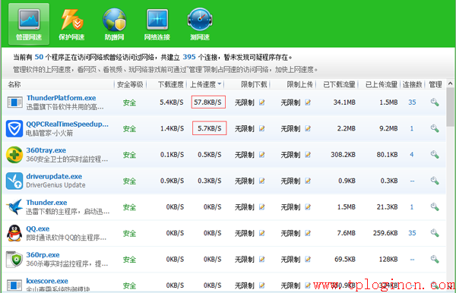Viewport: 456px width, 293px height.
Task: Edit download limit for Thunder.exe
Action: (262, 206)
